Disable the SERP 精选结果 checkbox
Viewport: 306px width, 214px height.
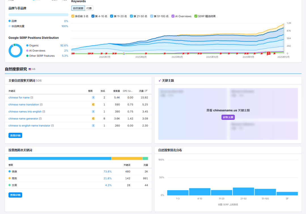click(196, 16)
